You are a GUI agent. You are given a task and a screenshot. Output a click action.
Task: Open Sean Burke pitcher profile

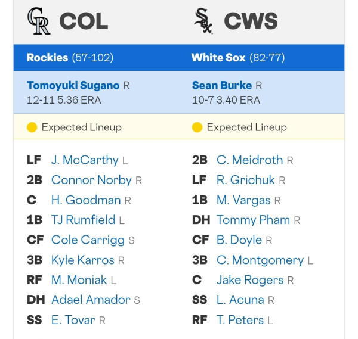[x=222, y=85]
